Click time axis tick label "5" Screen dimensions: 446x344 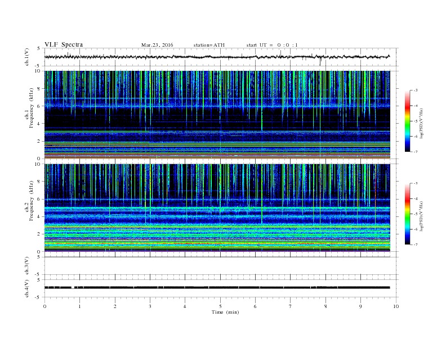[x=220, y=306]
